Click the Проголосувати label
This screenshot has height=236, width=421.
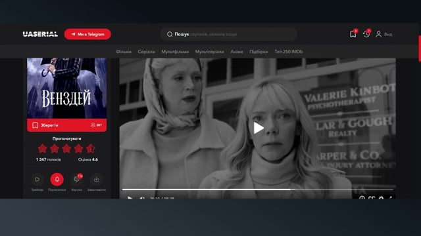tap(67, 138)
